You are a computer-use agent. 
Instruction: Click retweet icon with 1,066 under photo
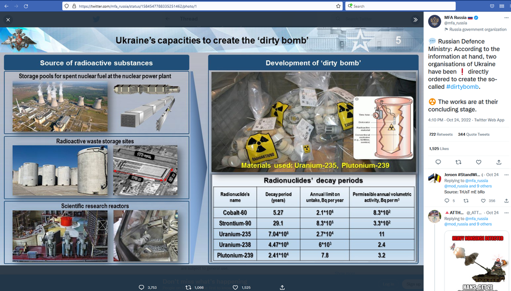pos(188,287)
